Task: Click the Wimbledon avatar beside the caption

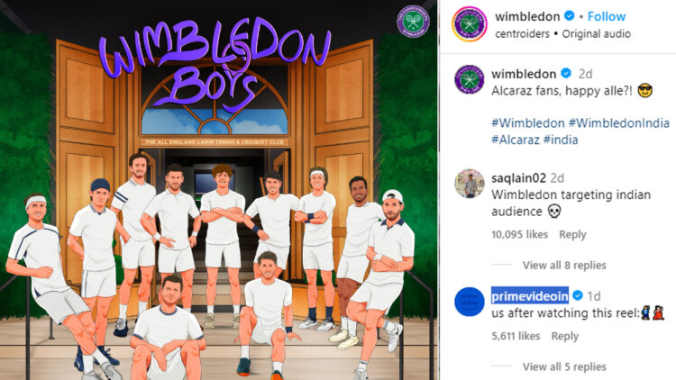Action: [470, 79]
